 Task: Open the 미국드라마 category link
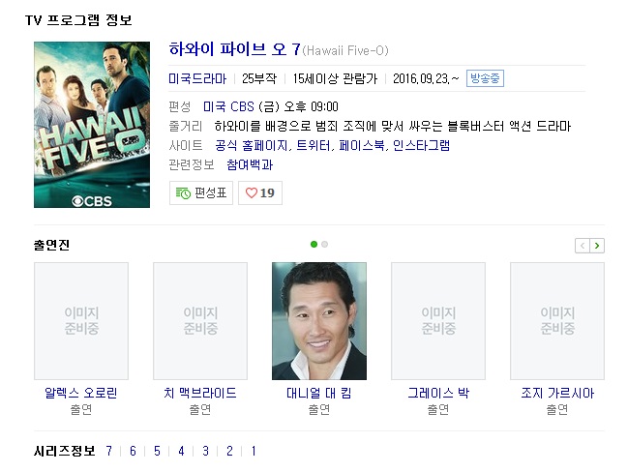pos(197,78)
